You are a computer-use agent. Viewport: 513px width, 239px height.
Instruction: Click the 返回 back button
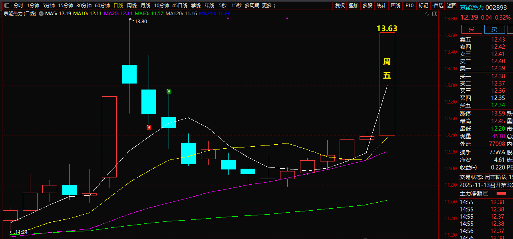pyautogui.click(x=451, y=6)
